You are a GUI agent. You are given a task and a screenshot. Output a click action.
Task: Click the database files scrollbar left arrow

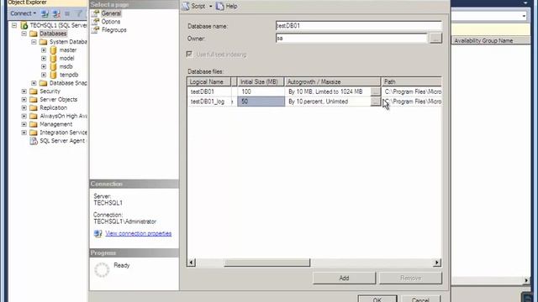192,263
